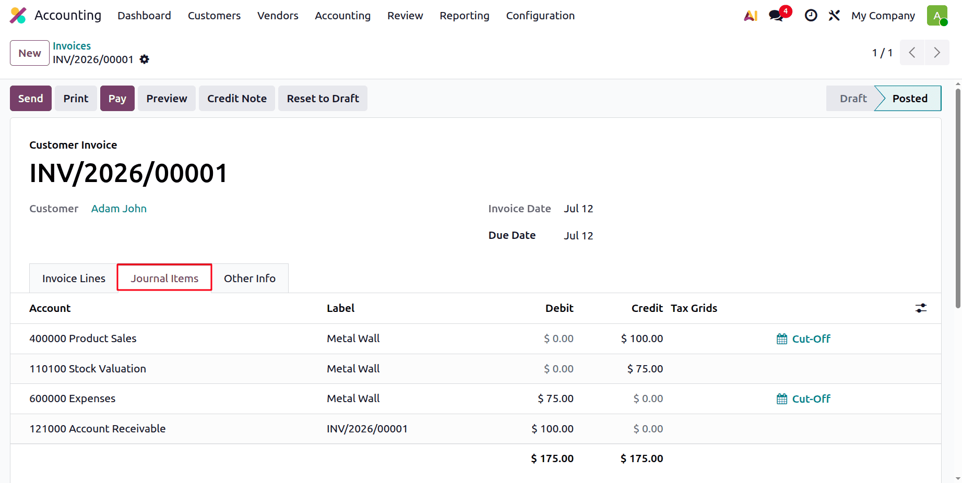Screen dimensions: 962x483
Task: Select the 400000 Product Sales row
Action: [x=476, y=339]
